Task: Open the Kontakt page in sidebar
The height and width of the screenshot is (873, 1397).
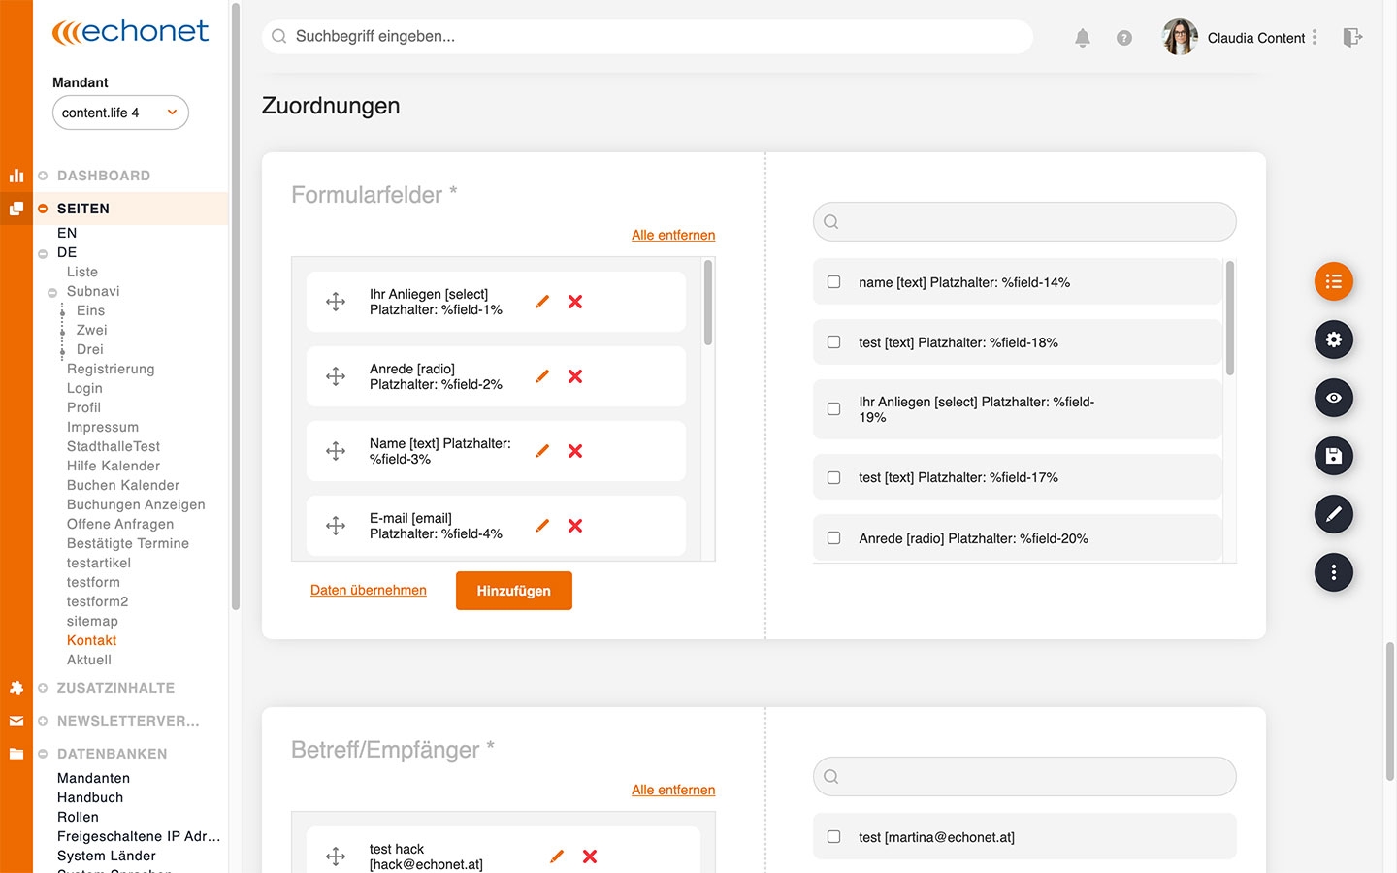Action: pos(91,640)
